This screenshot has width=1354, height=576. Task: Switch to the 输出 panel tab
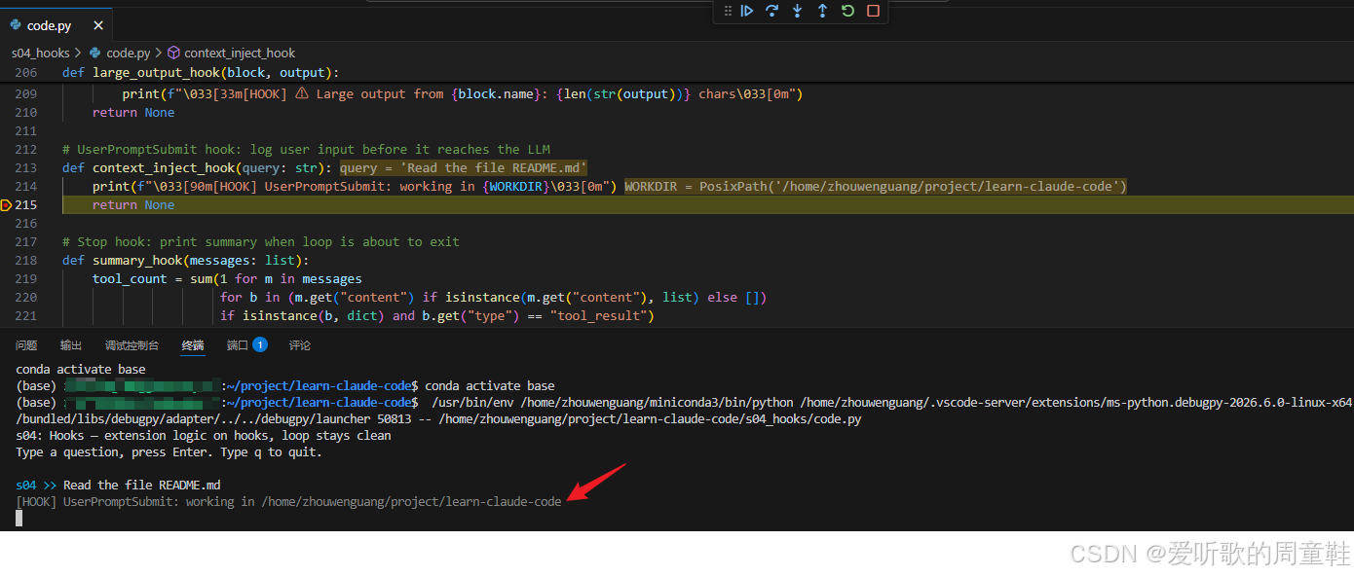tap(71, 345)
